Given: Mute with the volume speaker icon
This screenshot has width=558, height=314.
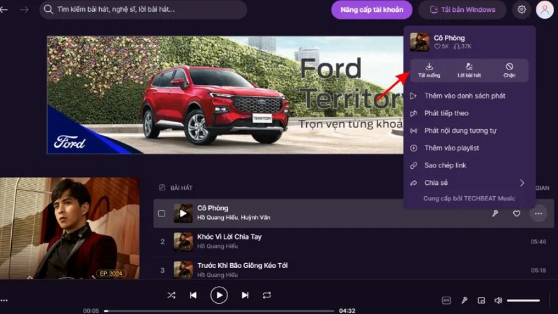Looking at the screenshot, I should (498, 300).
